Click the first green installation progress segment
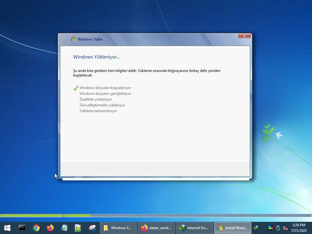The height and width of the screenshot is (234, 312). pos(31,215)
